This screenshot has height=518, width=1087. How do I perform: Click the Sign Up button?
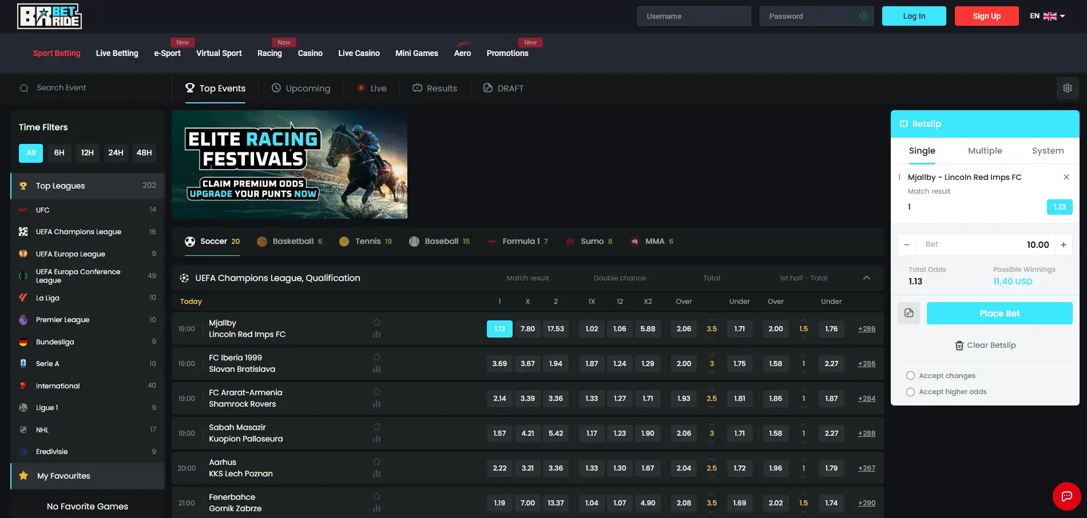point(986,16)
